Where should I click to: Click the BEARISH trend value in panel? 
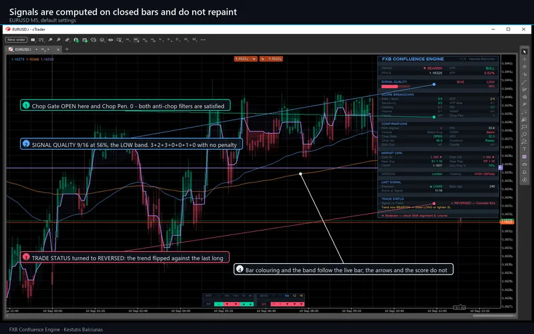coord(433,68)
